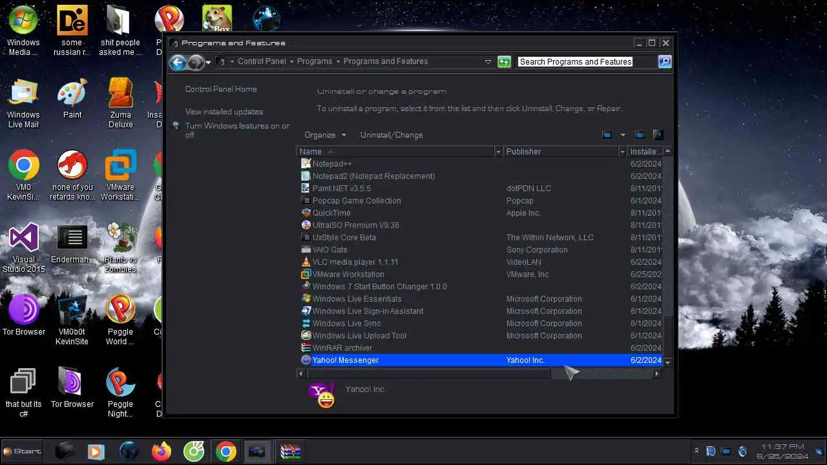Click Programs and Features breadcrumb

point(386,61)
